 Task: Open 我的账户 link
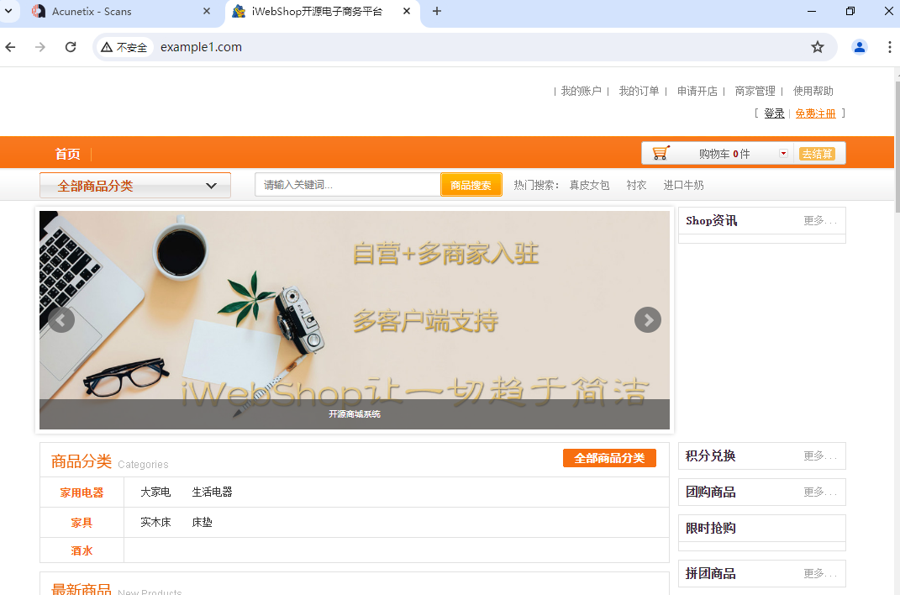point(581,92)
